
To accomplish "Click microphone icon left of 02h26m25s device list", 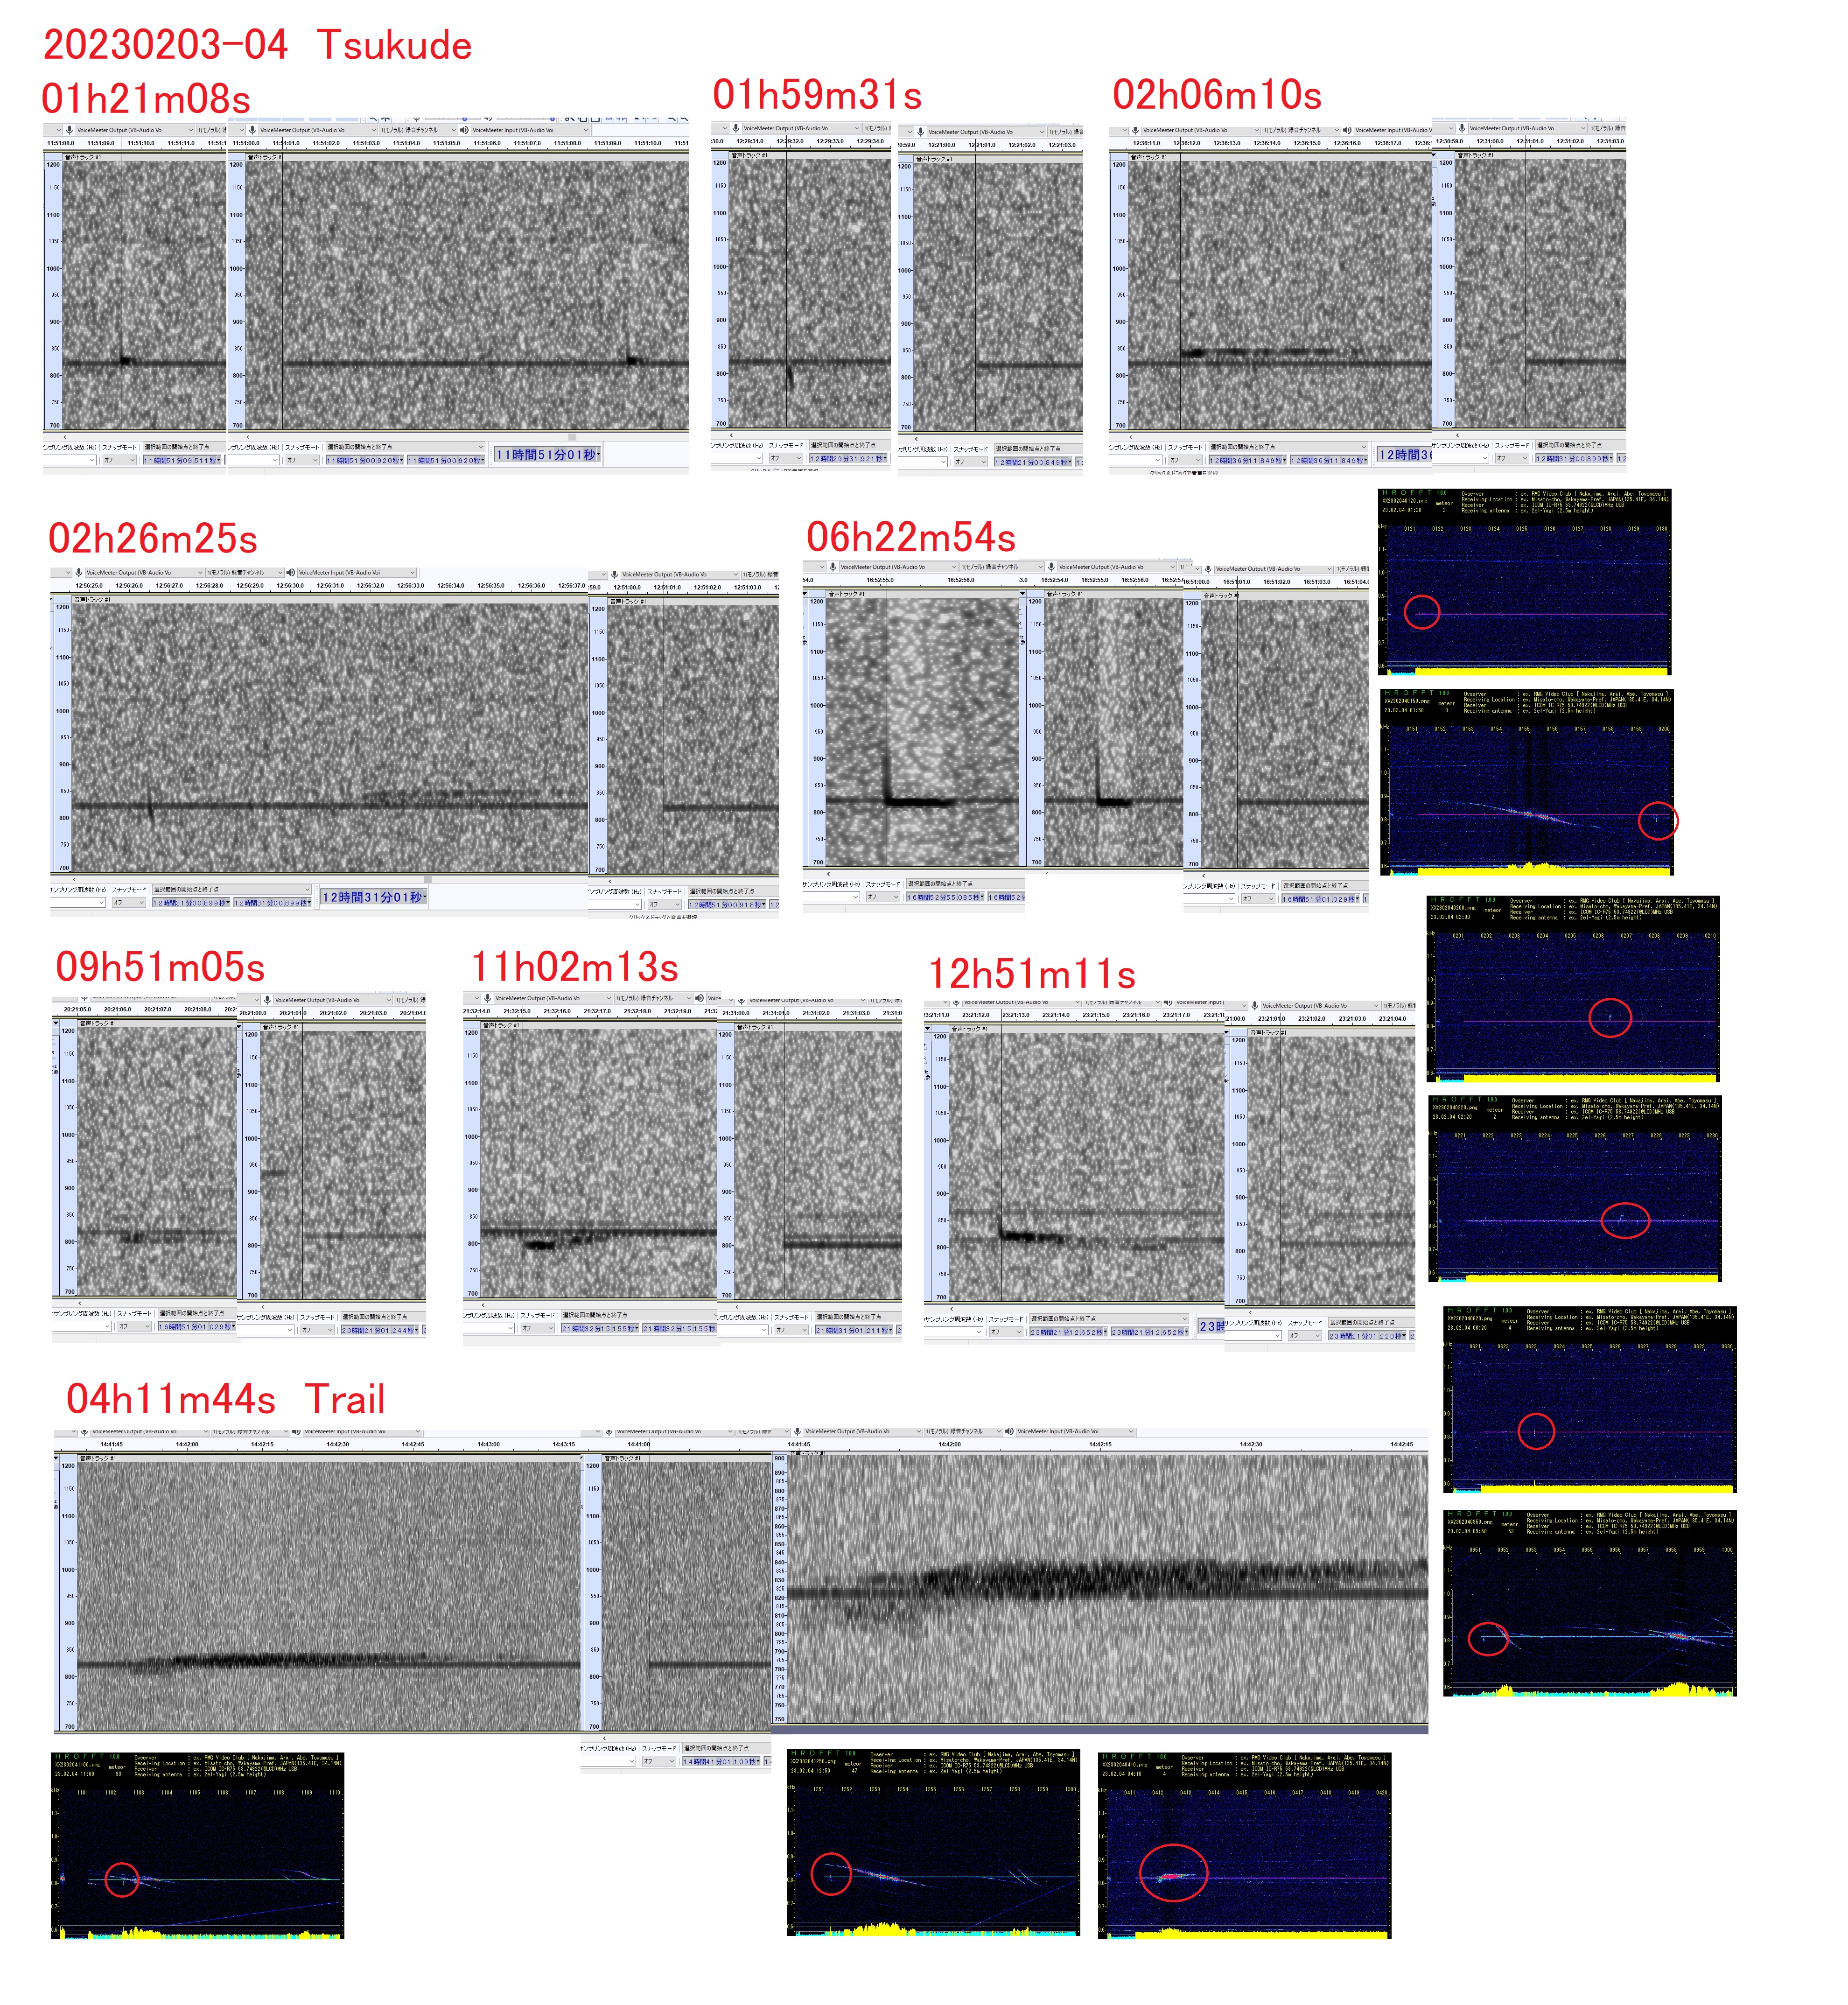I will (x=79, y=573).
